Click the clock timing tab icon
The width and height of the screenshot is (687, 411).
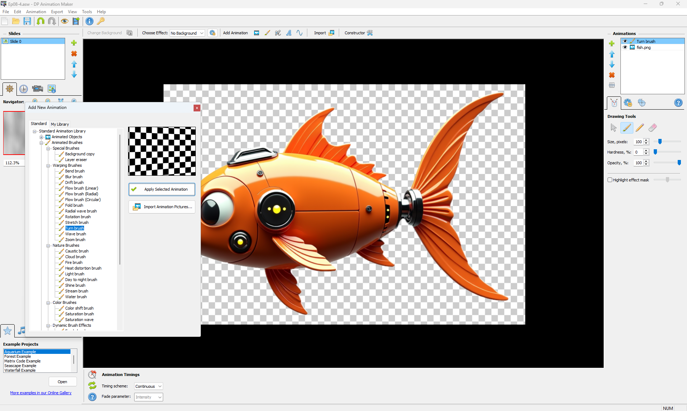coord(24,89)
